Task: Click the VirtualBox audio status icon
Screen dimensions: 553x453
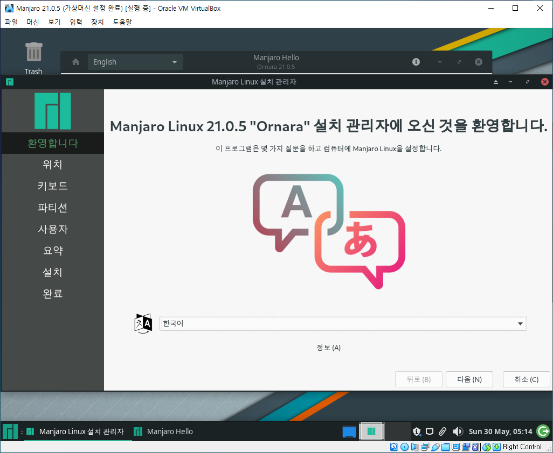Action: click(x=415, y=447)
